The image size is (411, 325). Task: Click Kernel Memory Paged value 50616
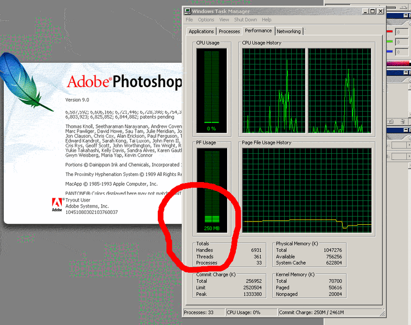(335, 288)
